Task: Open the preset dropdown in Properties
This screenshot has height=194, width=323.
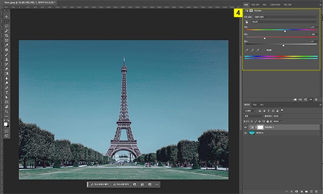Action: tap(286, 17)
